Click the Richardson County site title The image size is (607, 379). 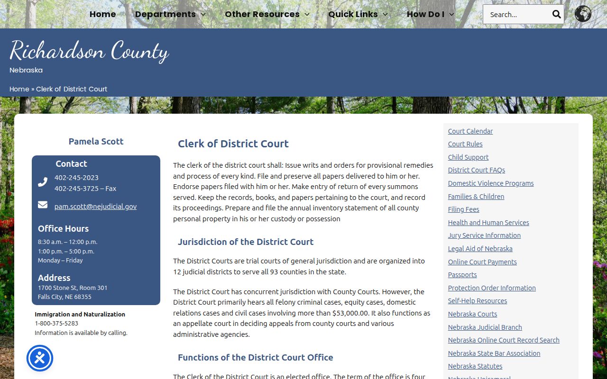point(89,51)
